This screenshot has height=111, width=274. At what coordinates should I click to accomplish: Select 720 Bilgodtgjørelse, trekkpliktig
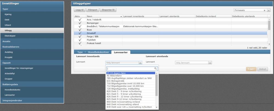tap(131, 89)
